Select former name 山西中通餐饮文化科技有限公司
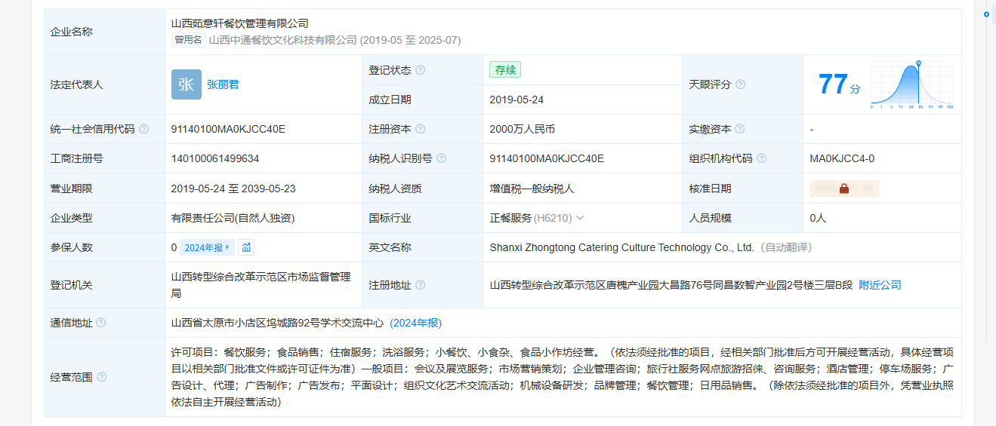Screen dimensions: 996x426 click(x=283, y=40)
